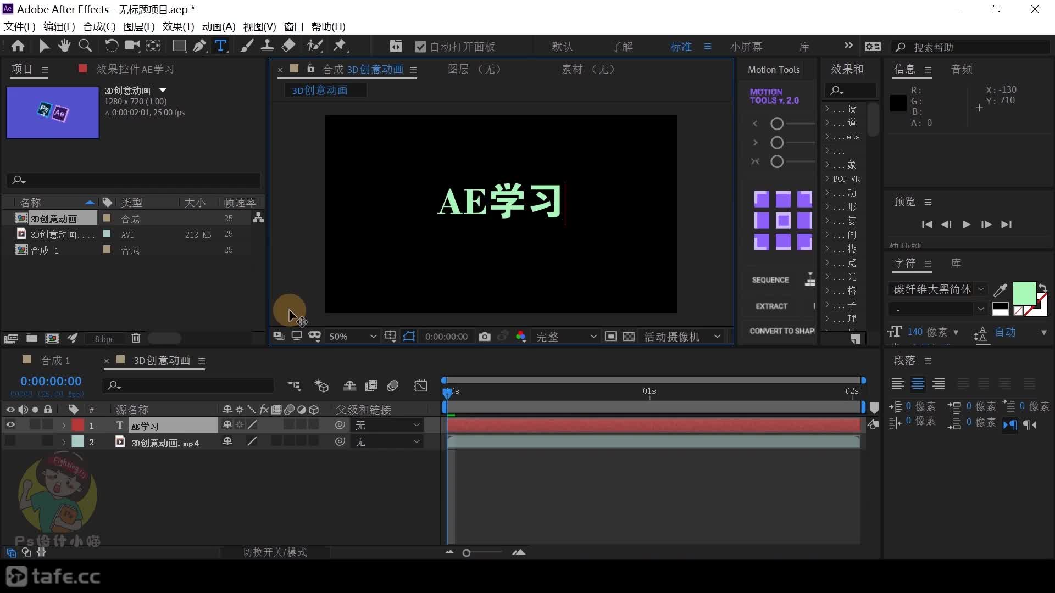This screenshot has height=593, width=1055.
Task: Uncheck the 自动打开面板 checkbox
Action: pos(420,47)
